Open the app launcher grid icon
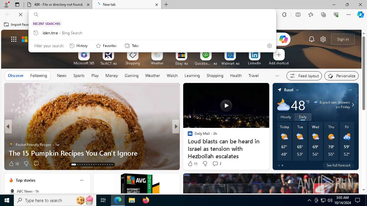367x206 pixels. point(14,39)
